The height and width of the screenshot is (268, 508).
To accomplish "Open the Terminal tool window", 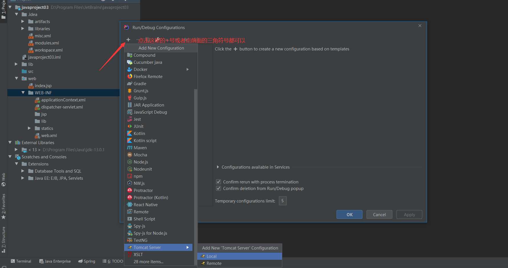I will coord(21,261).
